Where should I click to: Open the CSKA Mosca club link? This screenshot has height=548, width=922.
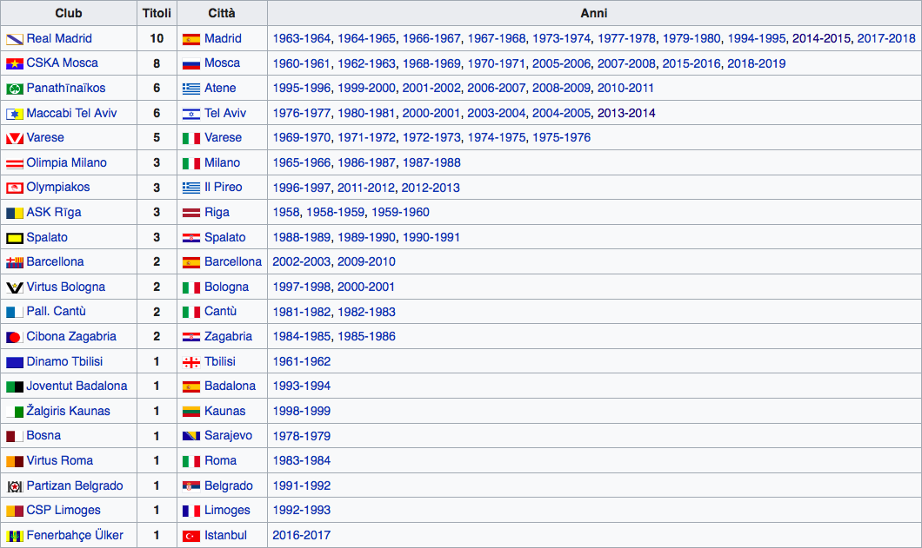pos(63,63)
